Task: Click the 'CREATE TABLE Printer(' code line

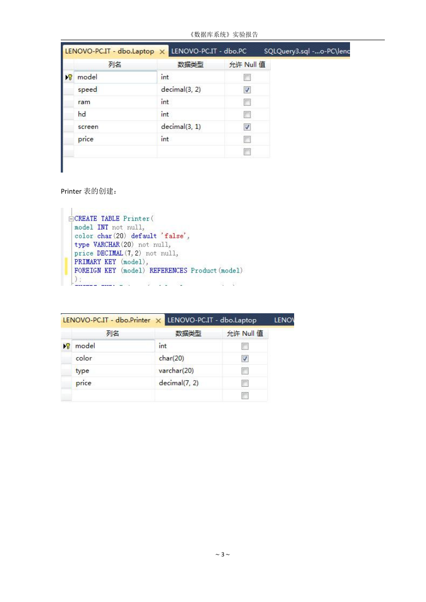Action: click(114, 219)
